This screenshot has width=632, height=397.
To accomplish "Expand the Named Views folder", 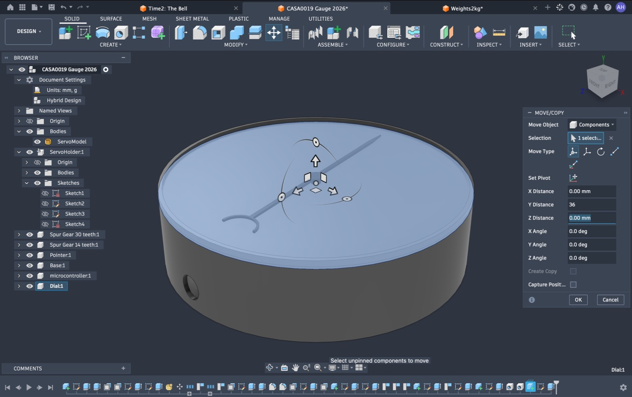I will click(x=19, y=111).
